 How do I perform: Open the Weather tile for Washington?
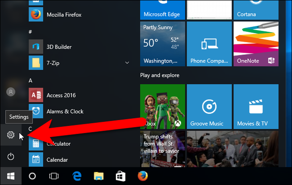click(x=163, y=44)
